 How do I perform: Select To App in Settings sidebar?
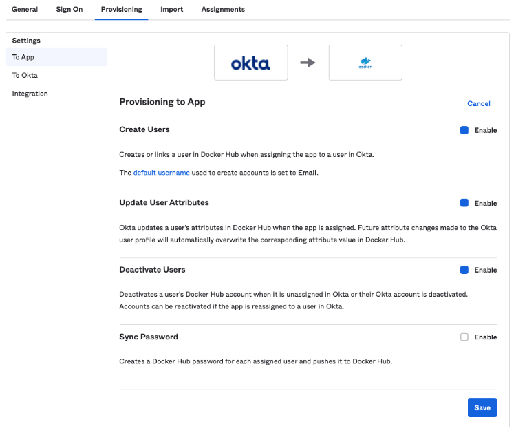click(56, 57)
